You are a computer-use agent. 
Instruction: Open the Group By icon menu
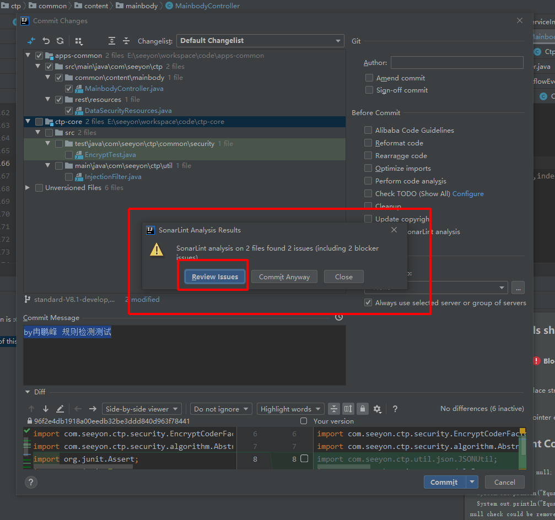click(79, 41)
